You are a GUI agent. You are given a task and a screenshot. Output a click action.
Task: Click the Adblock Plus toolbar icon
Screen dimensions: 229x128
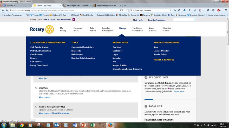(x=218, y=10)
